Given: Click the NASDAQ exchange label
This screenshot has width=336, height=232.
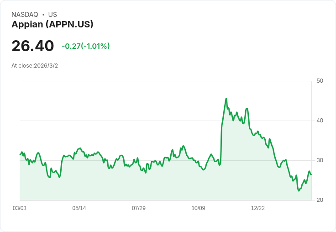Looking at the screenshot, I should pyautogui.click(x=25, y=15).
